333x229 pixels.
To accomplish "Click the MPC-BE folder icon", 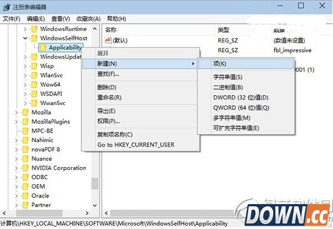I will (x=25, y=131).
